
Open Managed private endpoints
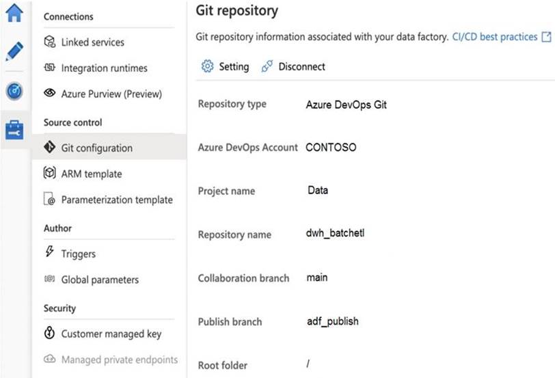pyautogui.click(x=119, y=360)
